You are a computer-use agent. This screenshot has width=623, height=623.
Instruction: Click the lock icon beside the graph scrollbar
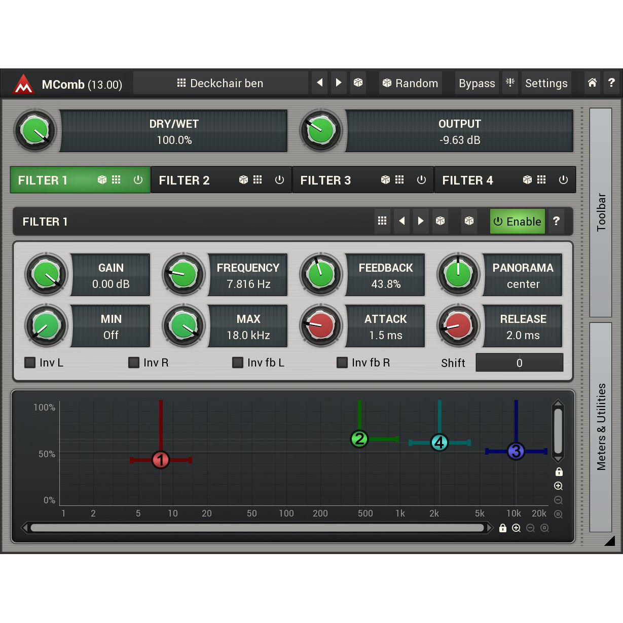(x=502, y=528)
